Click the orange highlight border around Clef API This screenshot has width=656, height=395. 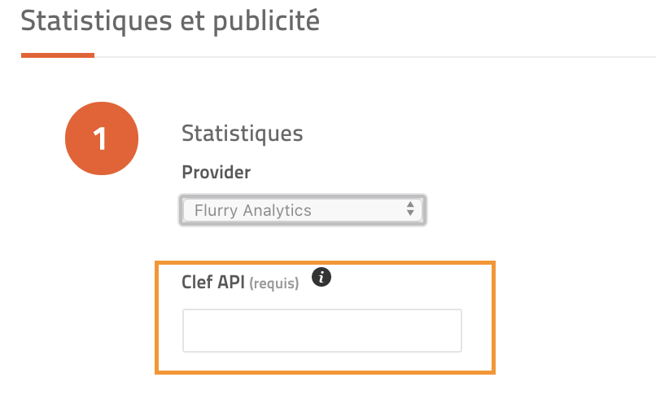325,263
